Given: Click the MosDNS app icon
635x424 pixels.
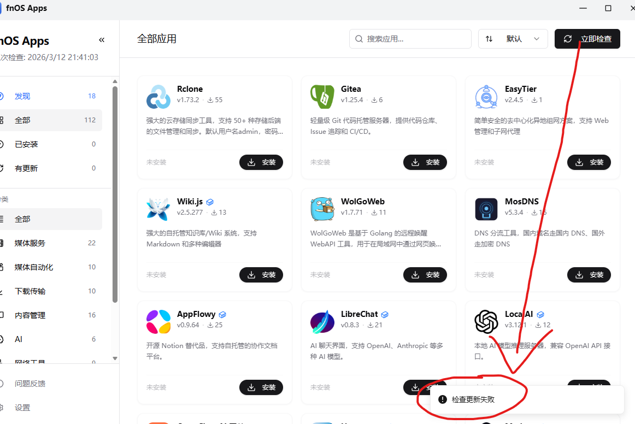Looking at the screenshot, I should click(486, 209).
